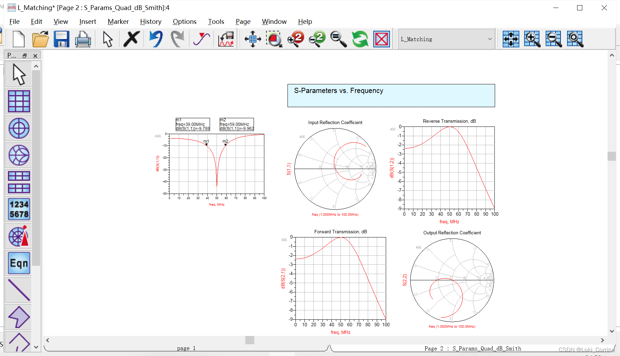The image size is (620, 356).
Task: Open the Options menu
Action: [184, 21]
